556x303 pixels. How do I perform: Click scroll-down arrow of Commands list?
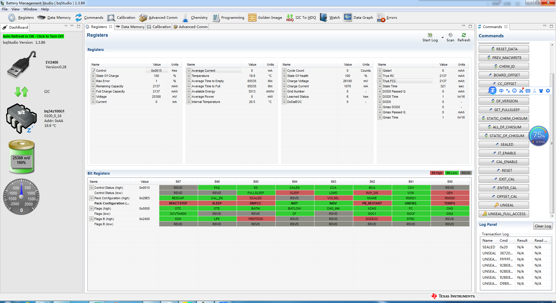[x=552, y=216]
